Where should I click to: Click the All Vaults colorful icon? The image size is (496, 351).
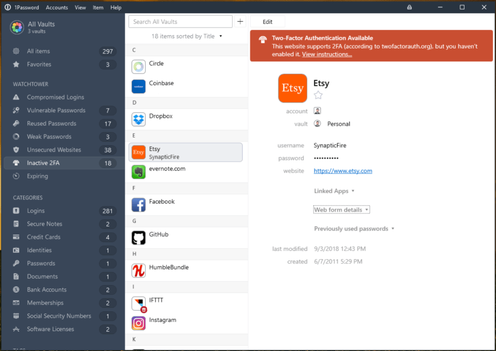[x=17, y=27]
